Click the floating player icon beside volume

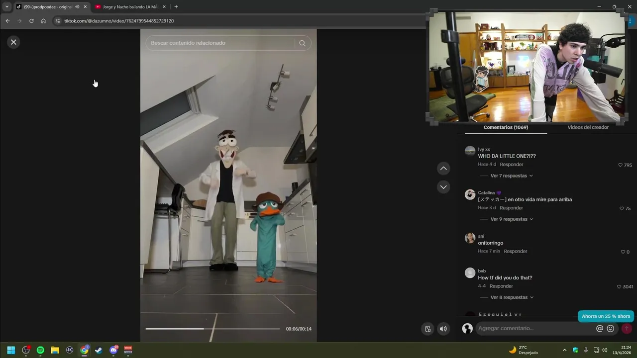[x=427, y=329]
